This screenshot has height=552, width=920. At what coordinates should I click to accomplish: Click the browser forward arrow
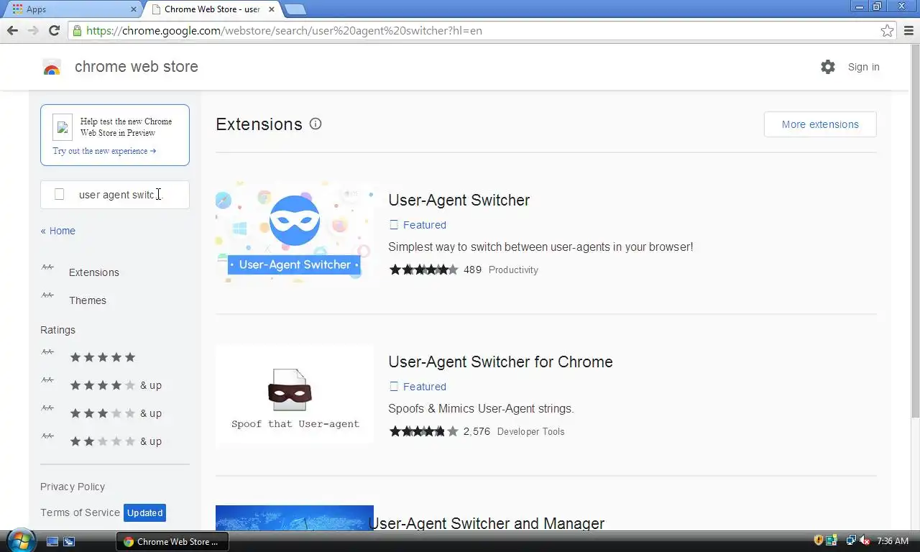click(x=33, y=30)
